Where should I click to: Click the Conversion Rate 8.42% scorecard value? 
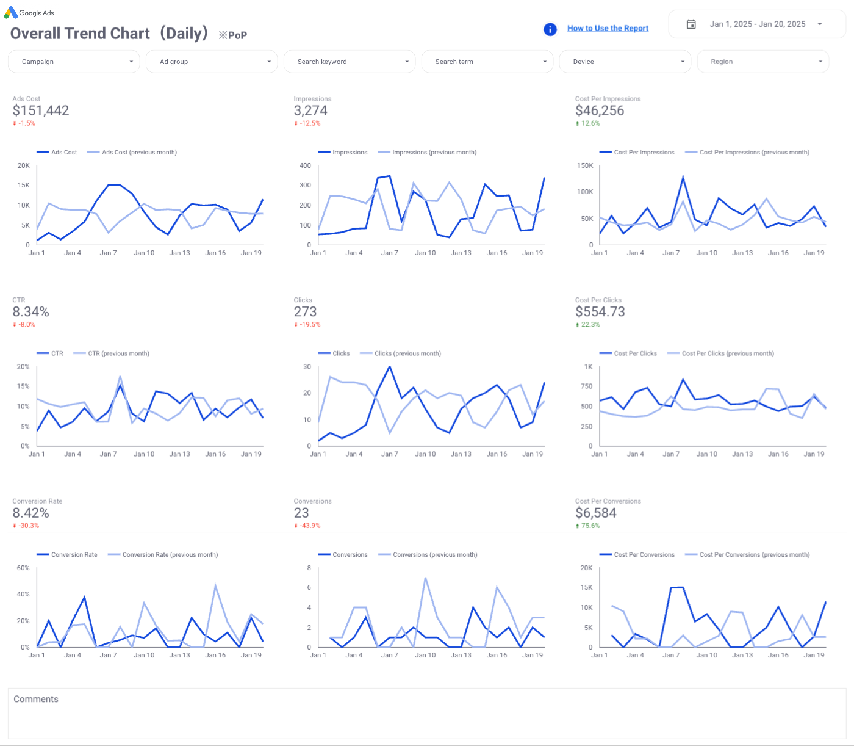click(31, 513)
